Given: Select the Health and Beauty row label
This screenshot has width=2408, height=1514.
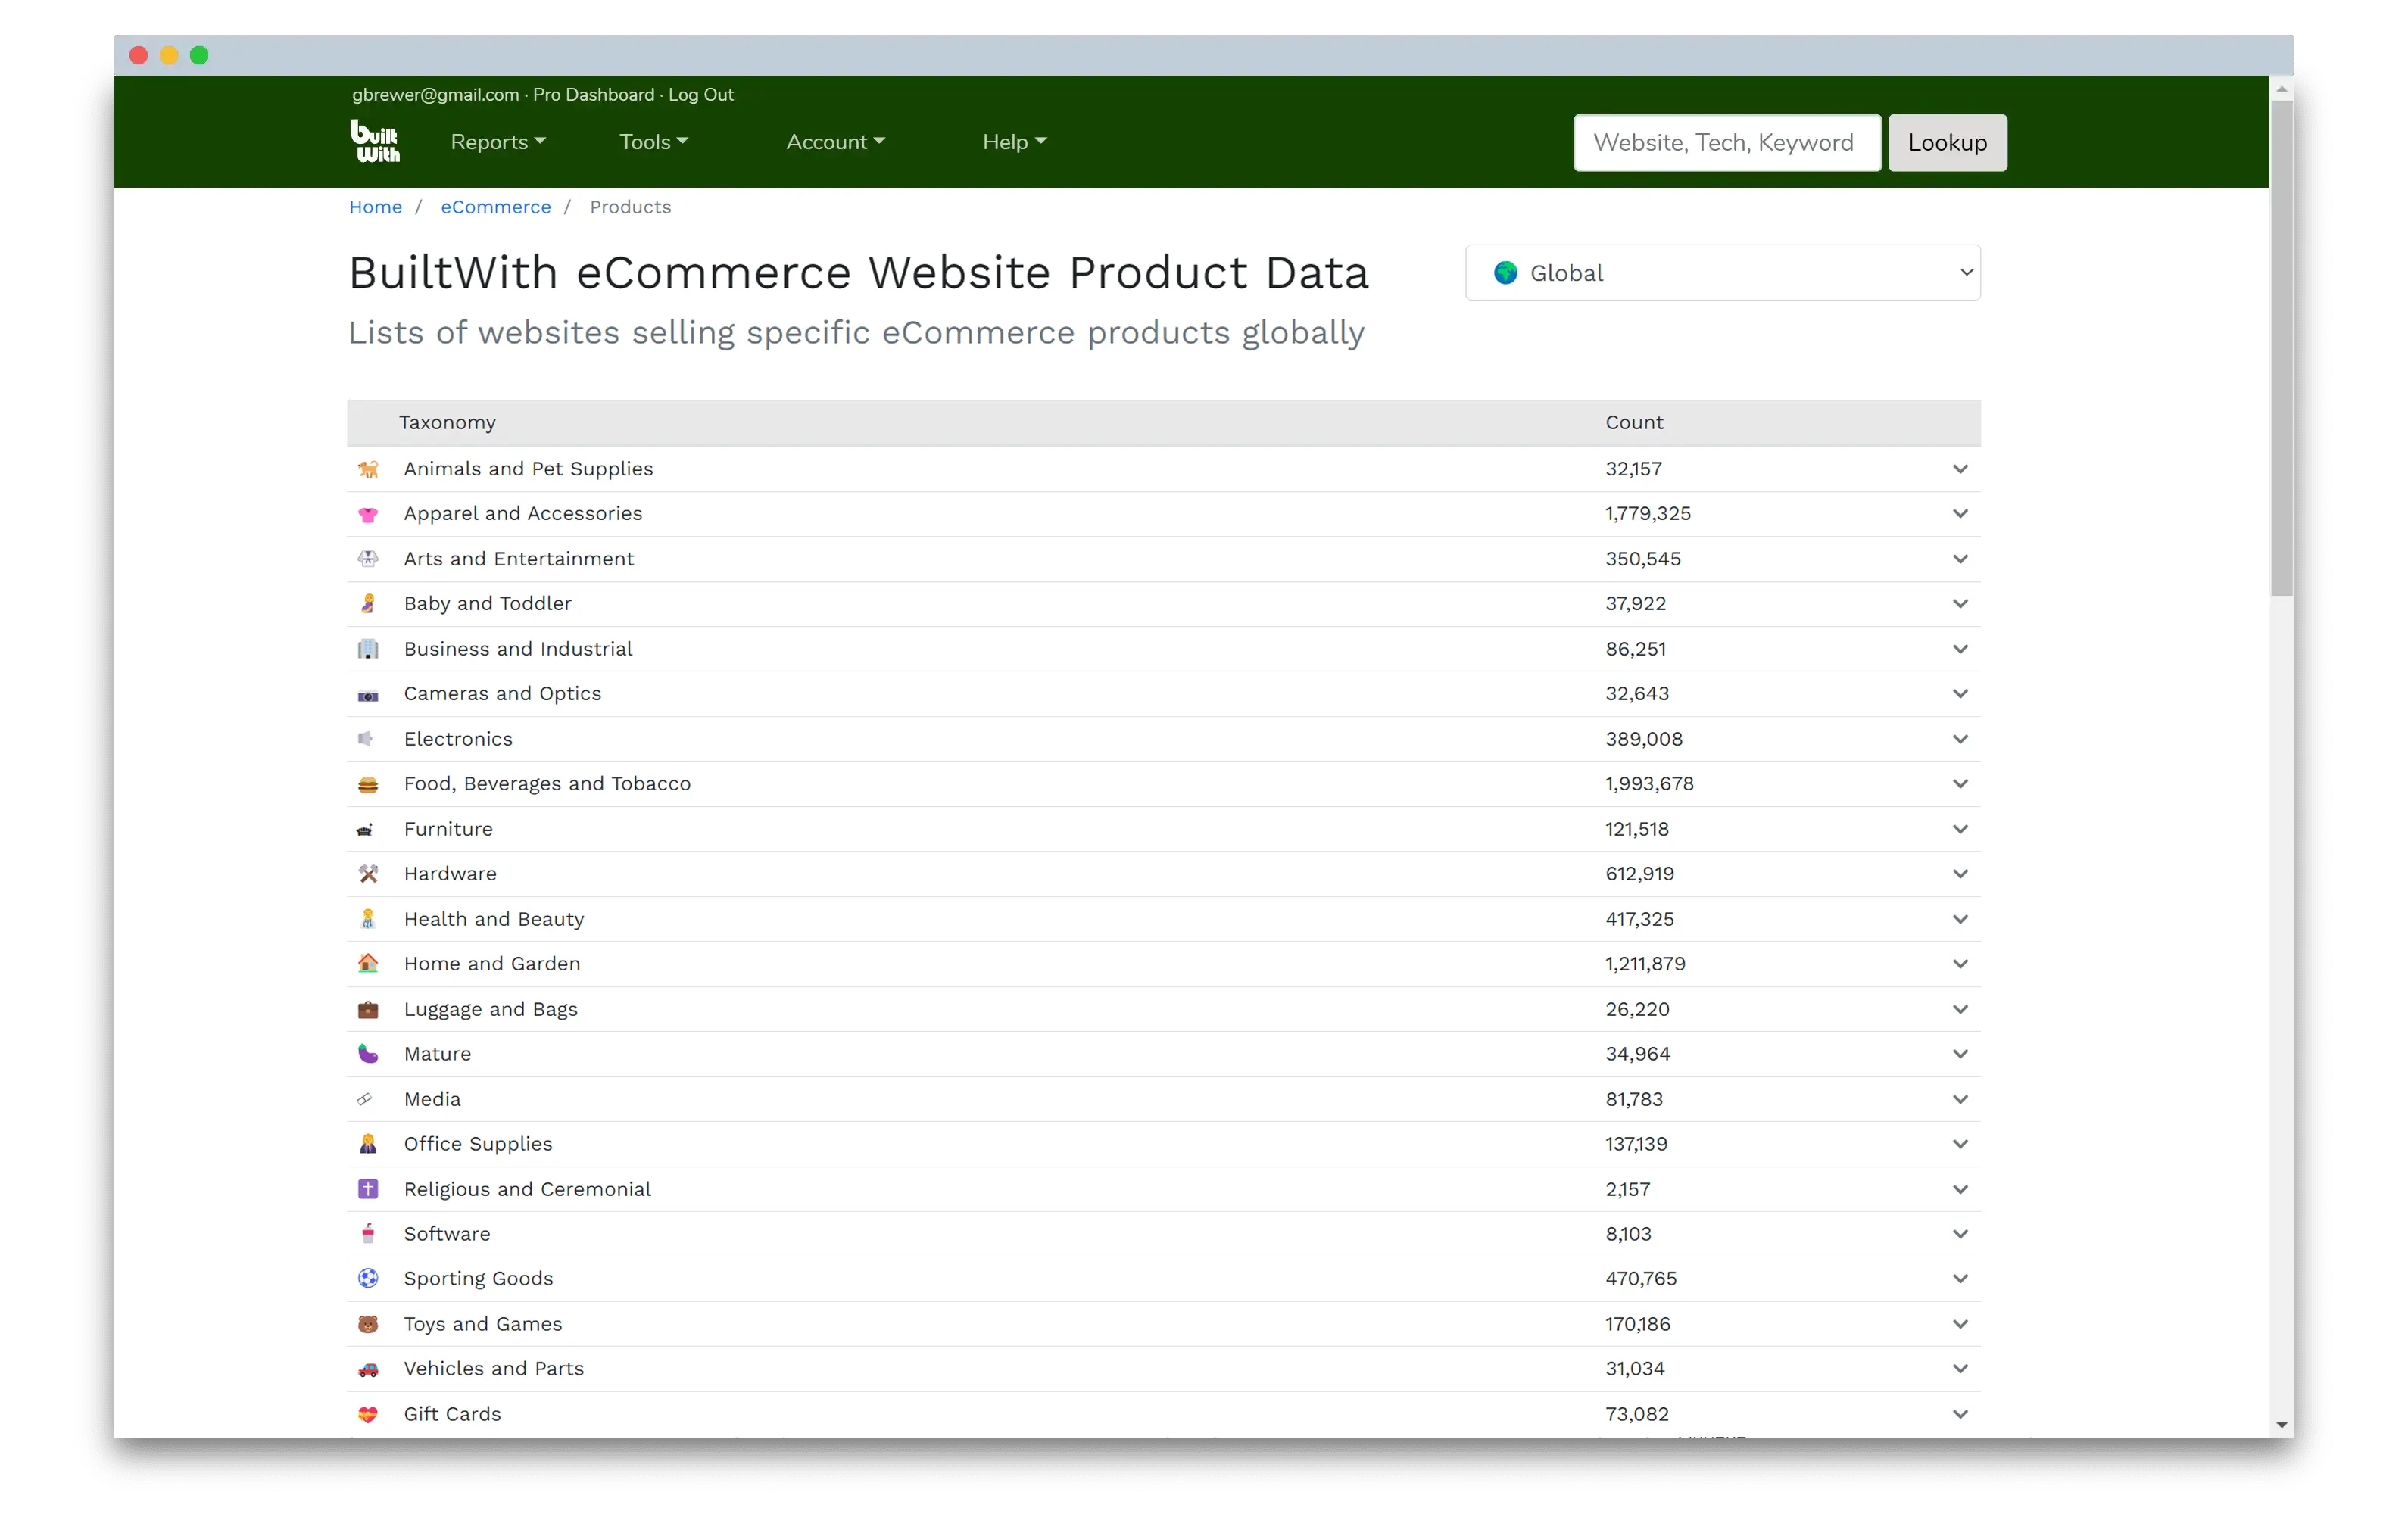Looking at the screenshot, I should point(494,919).
